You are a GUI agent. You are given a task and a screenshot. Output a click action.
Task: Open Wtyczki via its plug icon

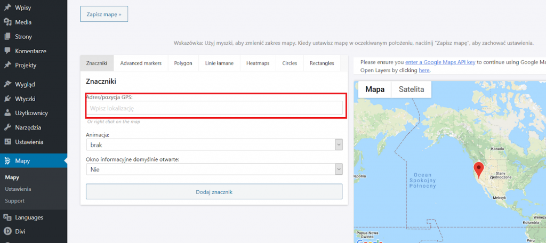pyautogui.click(x=7, y=99)
